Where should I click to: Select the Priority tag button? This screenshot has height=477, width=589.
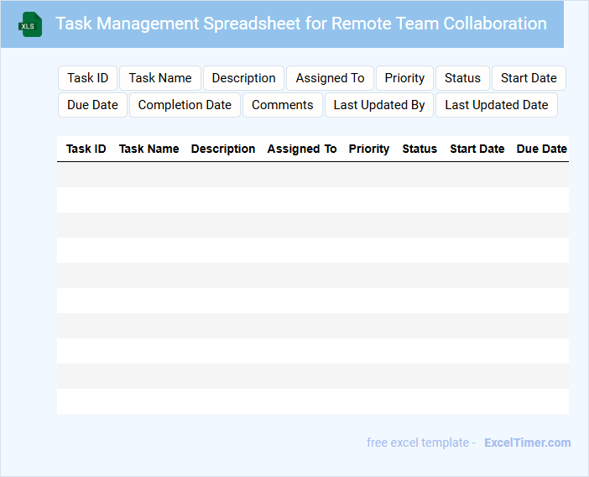tap(404, 78)
